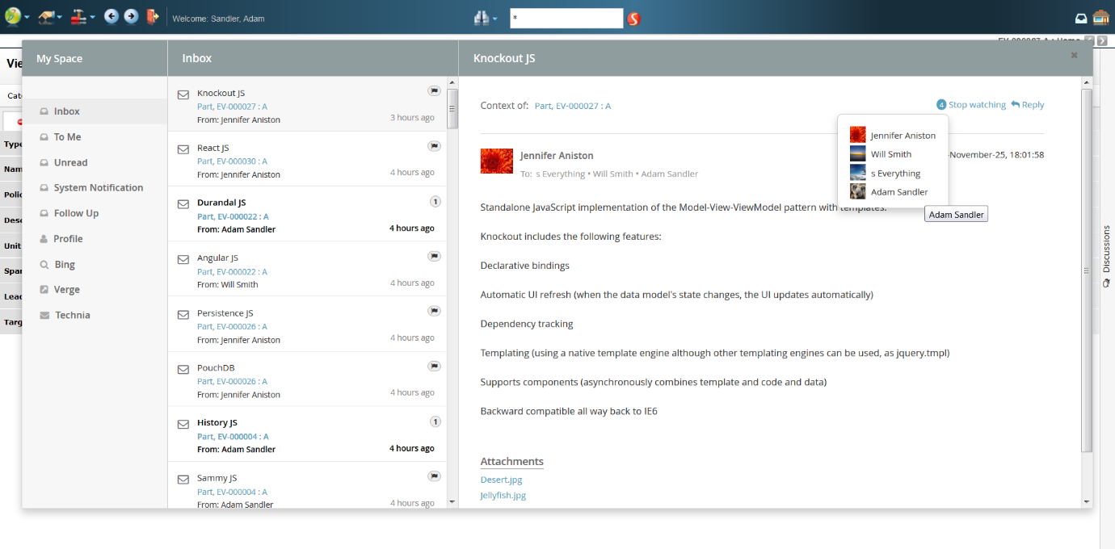This screenshot has width=1115, height=549.
Task: Select System Notification in My Space
Action: [98, 187]
